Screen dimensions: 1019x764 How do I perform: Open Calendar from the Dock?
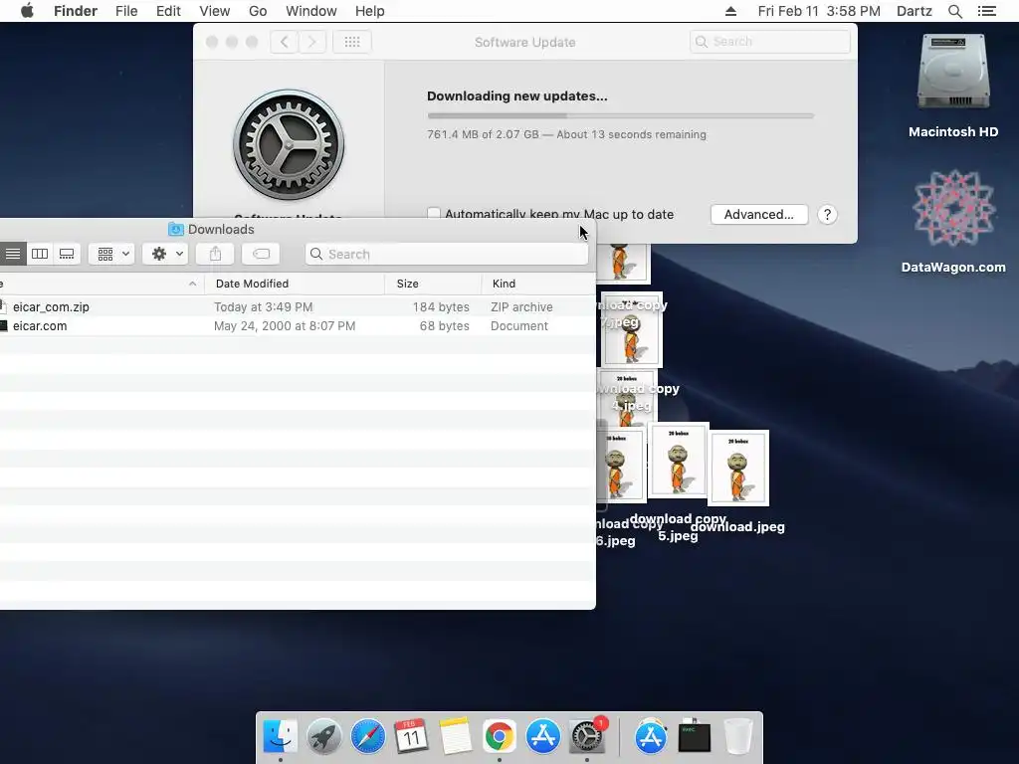(411, 737)
